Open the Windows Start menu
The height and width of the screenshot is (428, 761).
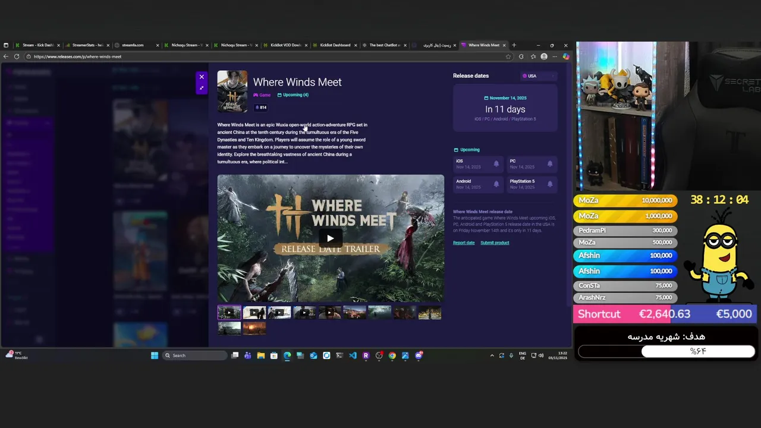pyautogui.click(x=155, y=355)
